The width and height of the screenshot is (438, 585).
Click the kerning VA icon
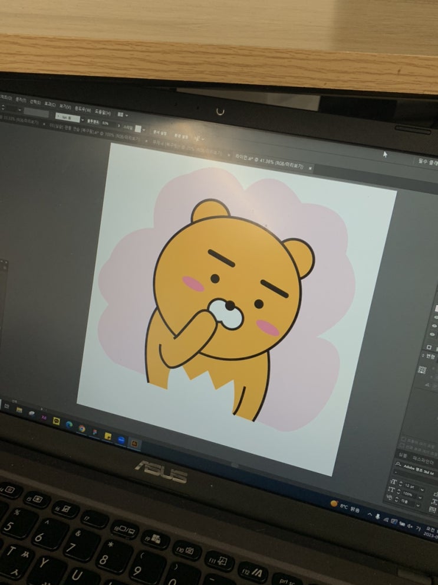[389, 497]
